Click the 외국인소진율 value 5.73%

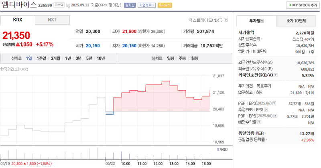coord(308,75)
